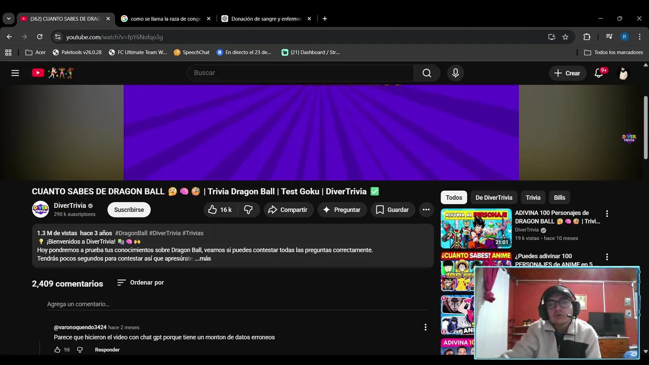649x365 pixels.
Task: Install or cast via address bar icon
Action: click(x=552, y=37)
